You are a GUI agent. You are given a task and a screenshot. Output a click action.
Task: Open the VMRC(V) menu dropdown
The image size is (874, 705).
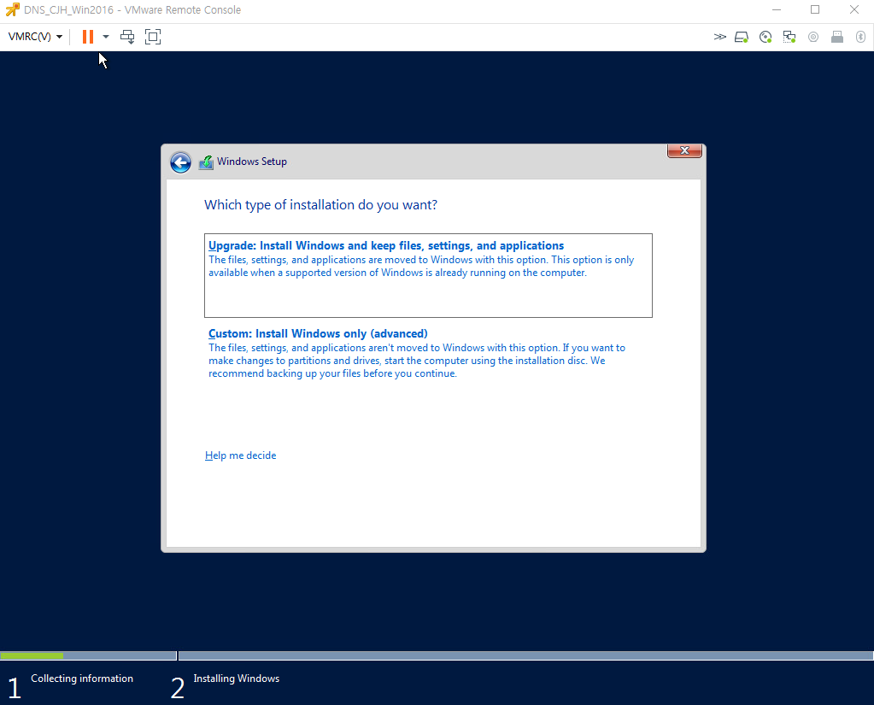coord(35,37)
